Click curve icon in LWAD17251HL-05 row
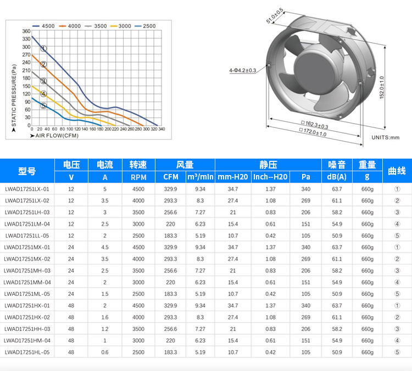This screenshot has width=412, height=371. pyautogui.click(x=397, y=352)
